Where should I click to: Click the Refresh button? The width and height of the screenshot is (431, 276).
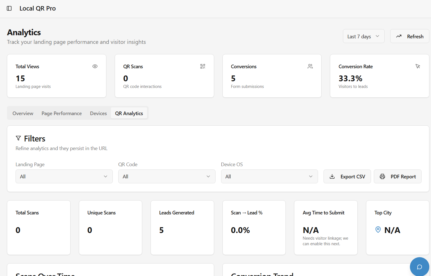coord(409,36)
